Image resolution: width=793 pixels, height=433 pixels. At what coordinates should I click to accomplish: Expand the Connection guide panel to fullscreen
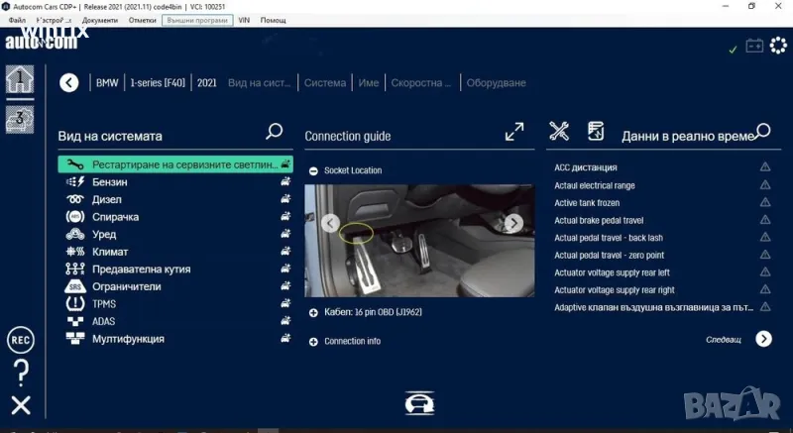[514, 132]
